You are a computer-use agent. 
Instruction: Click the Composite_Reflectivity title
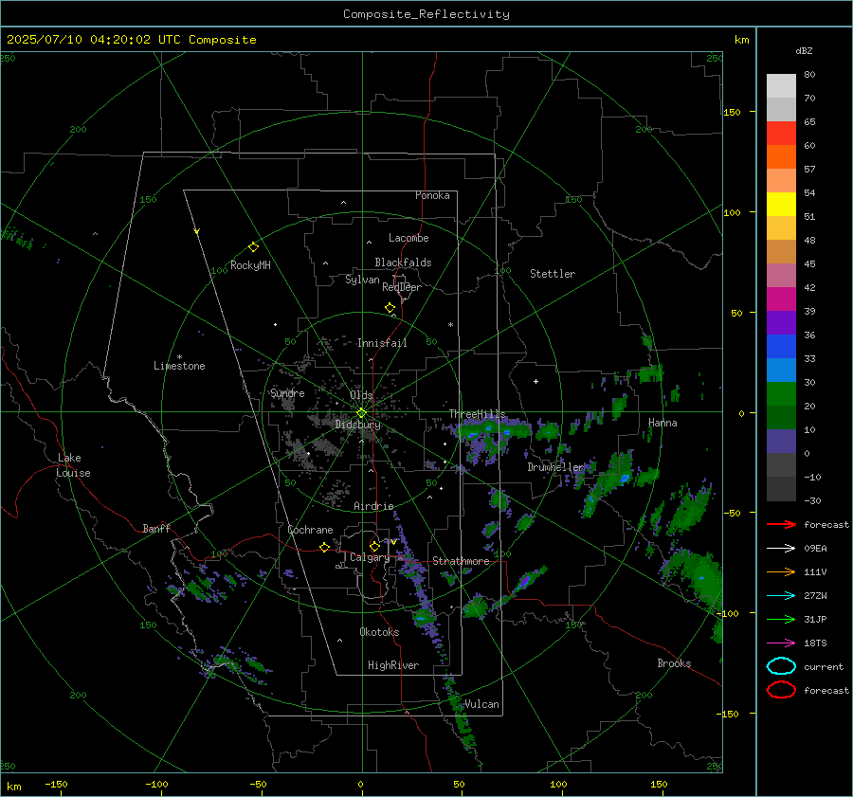pos(426,14)
